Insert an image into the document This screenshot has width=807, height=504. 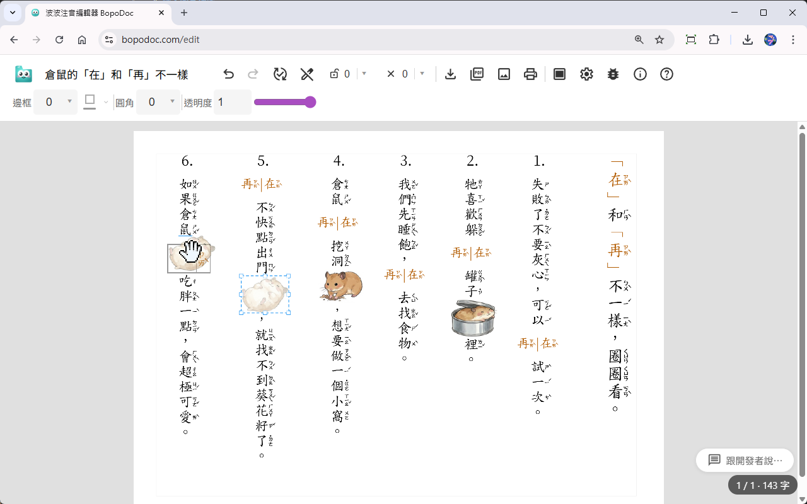point(504,74)
